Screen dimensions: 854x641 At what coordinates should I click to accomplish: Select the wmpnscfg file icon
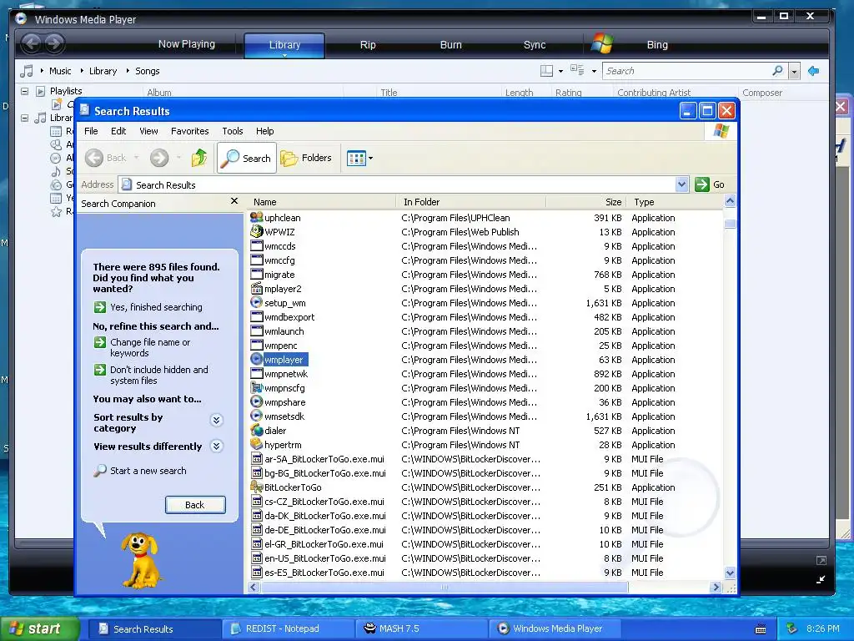click(257, 387)
